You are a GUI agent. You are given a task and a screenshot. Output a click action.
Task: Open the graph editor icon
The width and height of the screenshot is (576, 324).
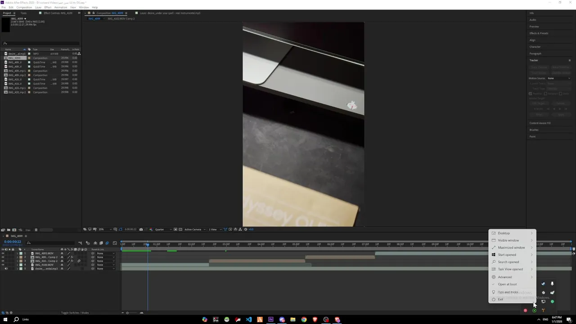(115, 243)
